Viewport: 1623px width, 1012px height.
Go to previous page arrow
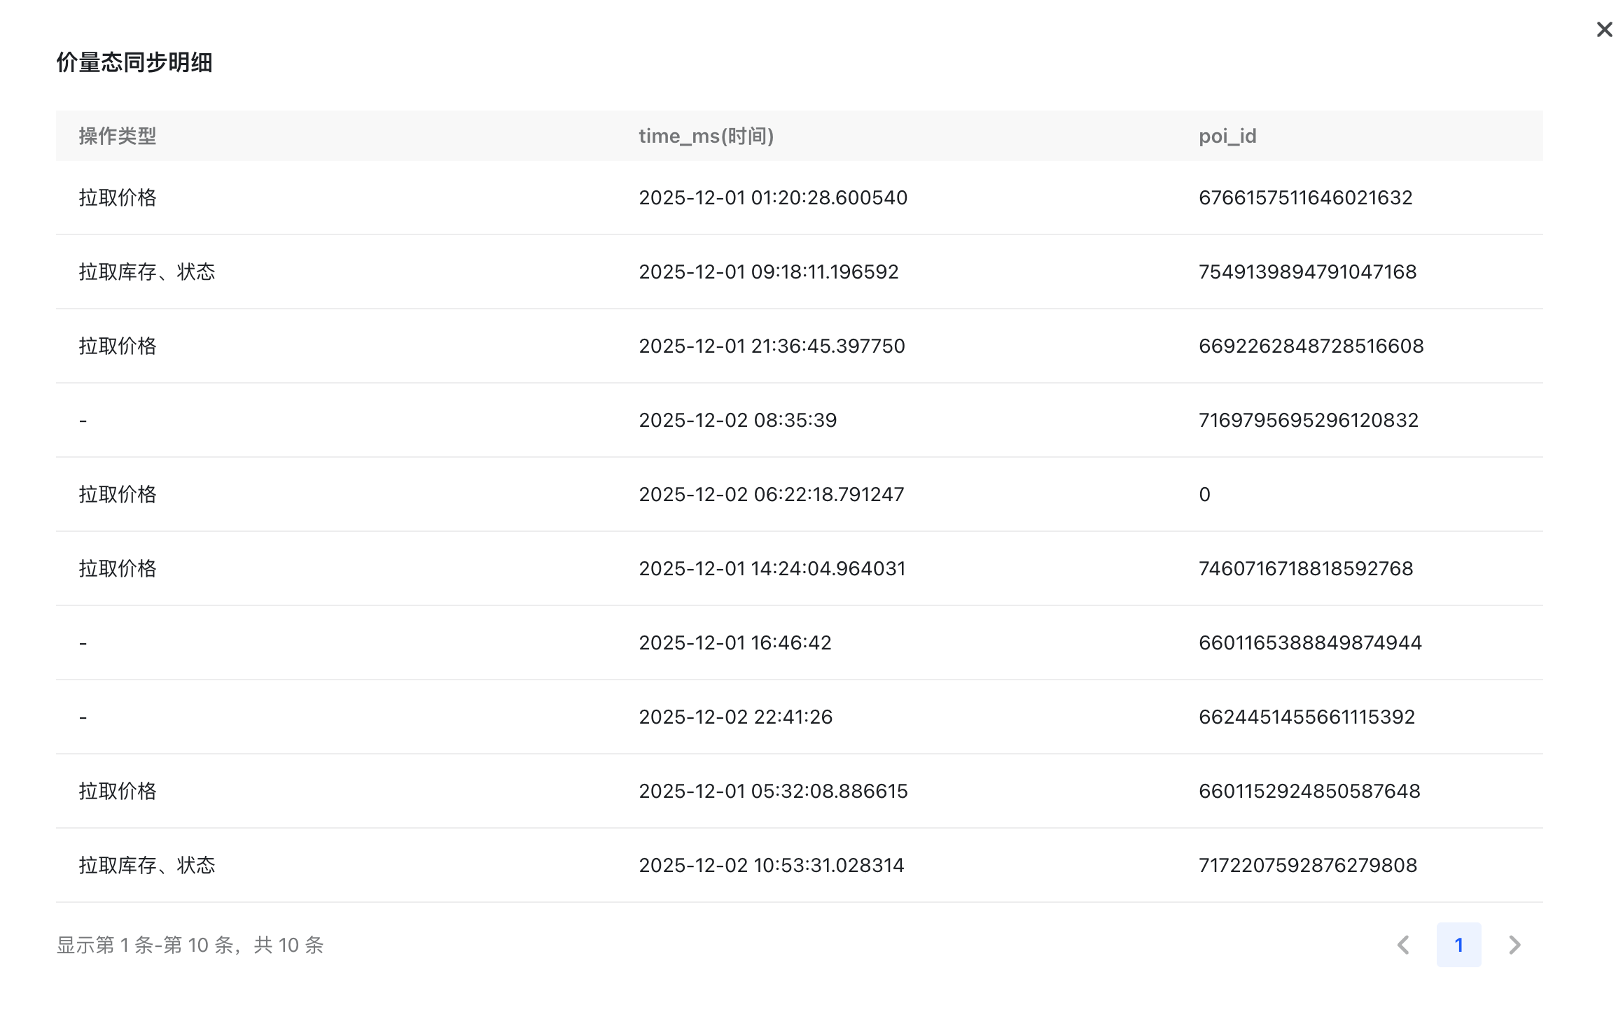click(1403, 945)
